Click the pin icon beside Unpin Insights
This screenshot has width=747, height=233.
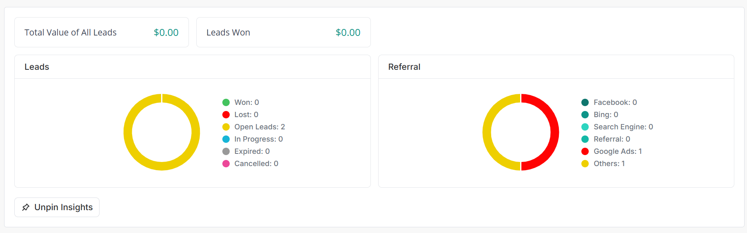26,207
